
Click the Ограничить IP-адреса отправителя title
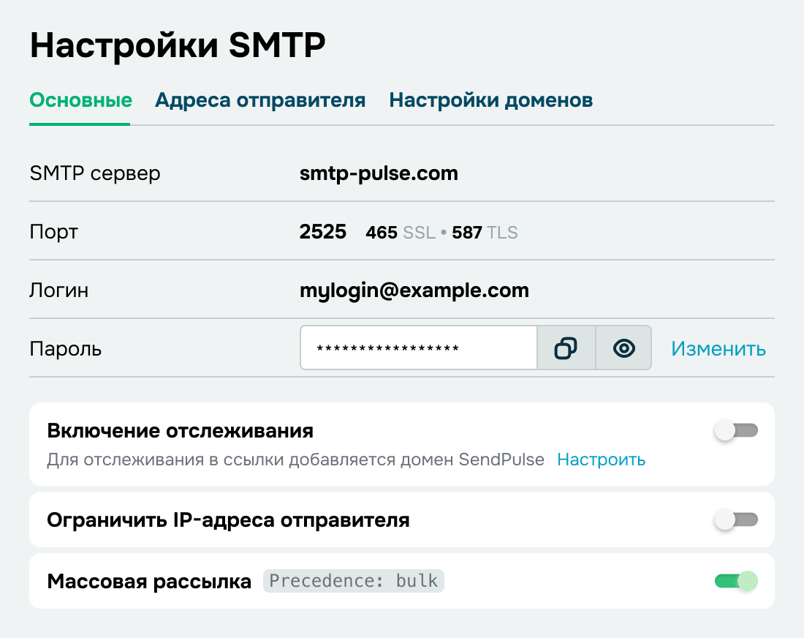point(228,520)
